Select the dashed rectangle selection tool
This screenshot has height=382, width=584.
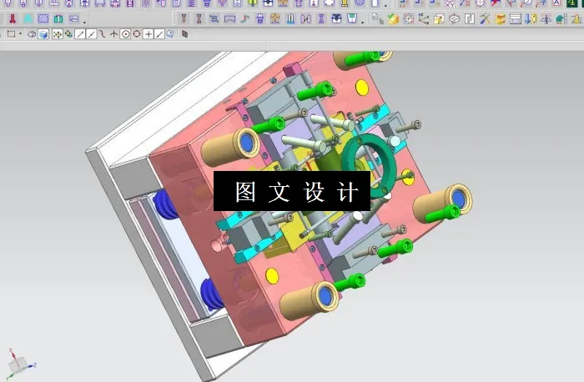11,34
